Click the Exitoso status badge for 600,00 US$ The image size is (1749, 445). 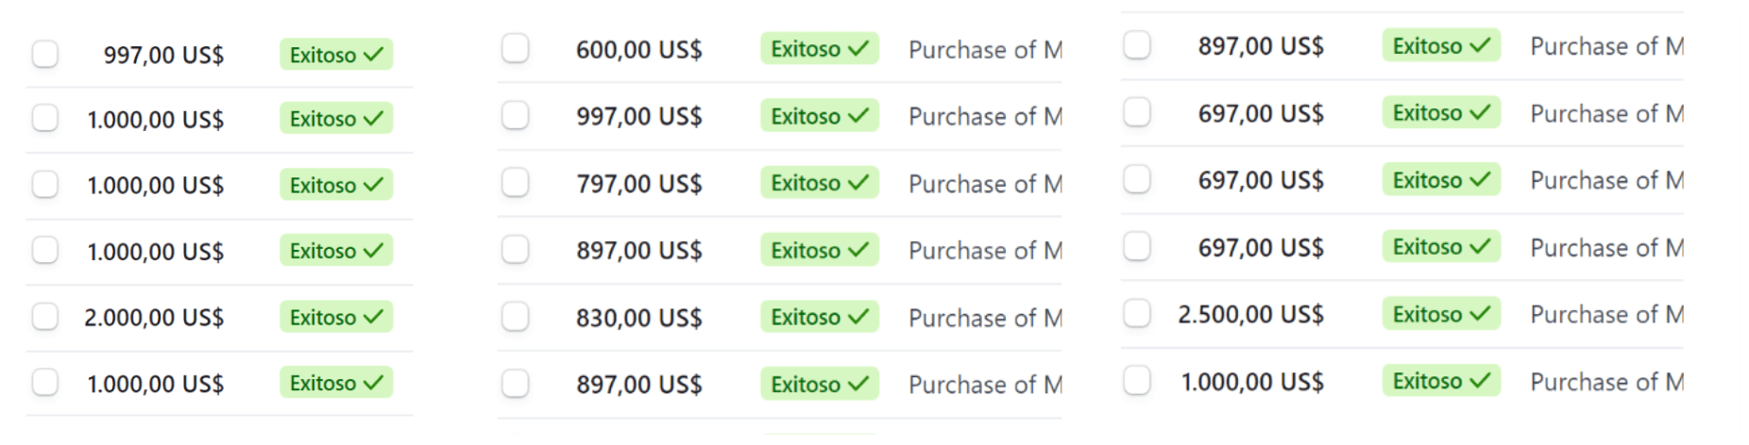(x=819, y=48)
